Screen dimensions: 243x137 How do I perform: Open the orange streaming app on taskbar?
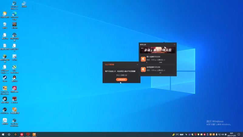pyautogui.click(x=34, y=134)
